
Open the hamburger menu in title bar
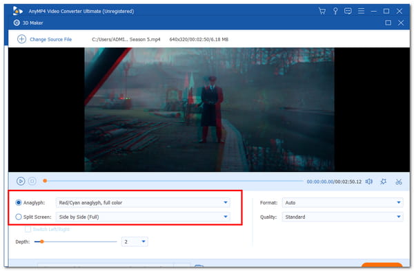(x=361, y=11)
